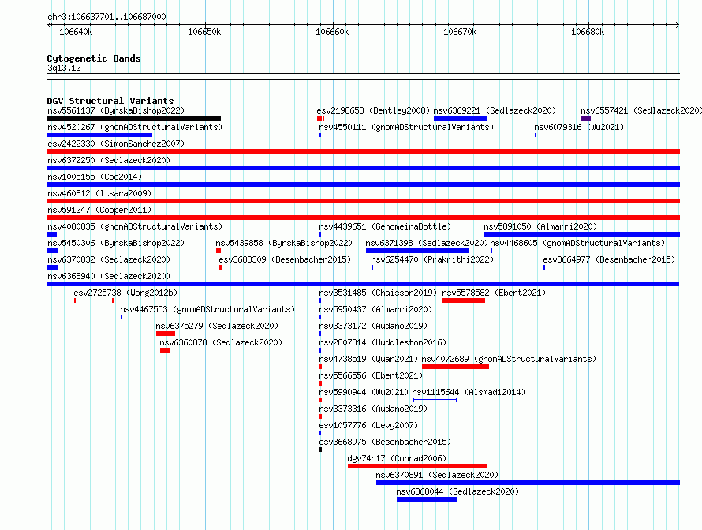Select nsv4072689 (gnomADStructuralVariants) label
This screenshot has width=702, height=530.
(509, 359)
